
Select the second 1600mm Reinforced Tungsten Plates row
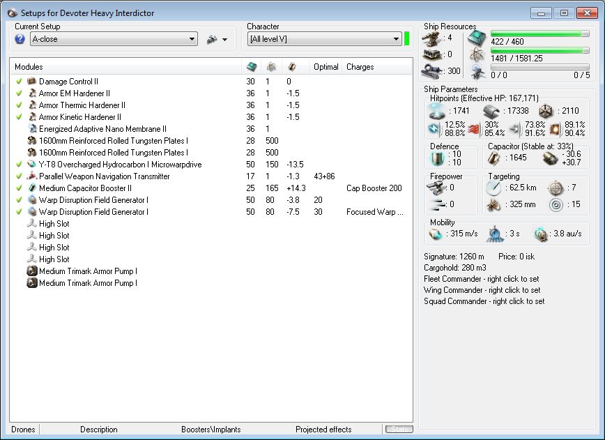click(211, 153)
